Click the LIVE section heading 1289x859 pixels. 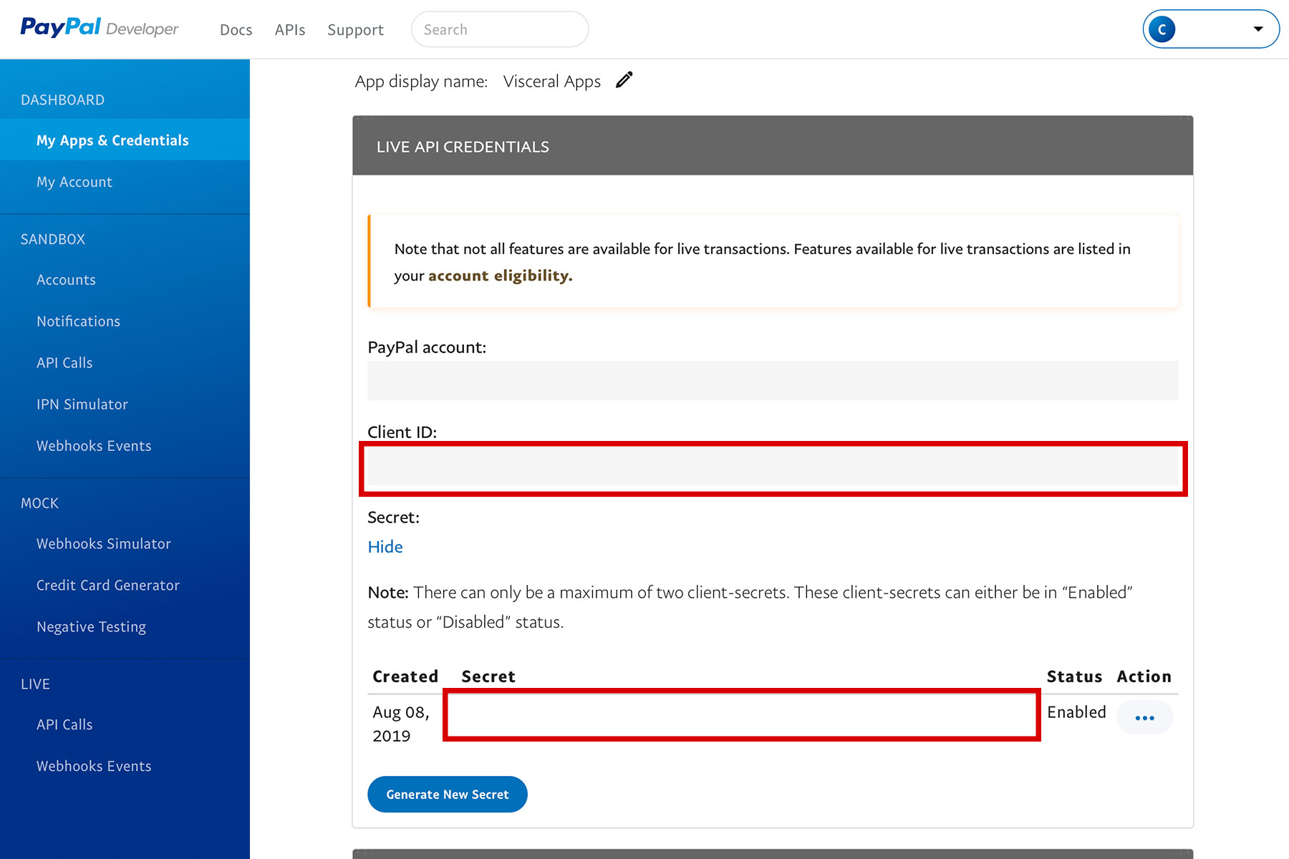(35, 684)
